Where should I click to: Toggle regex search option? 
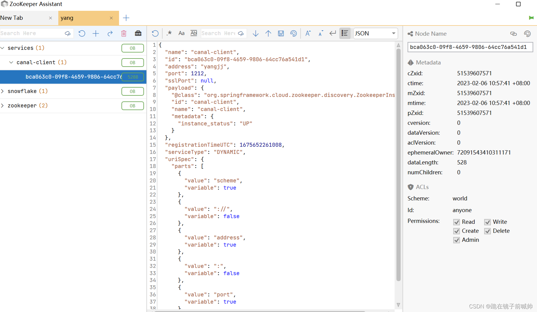(169, 33)
